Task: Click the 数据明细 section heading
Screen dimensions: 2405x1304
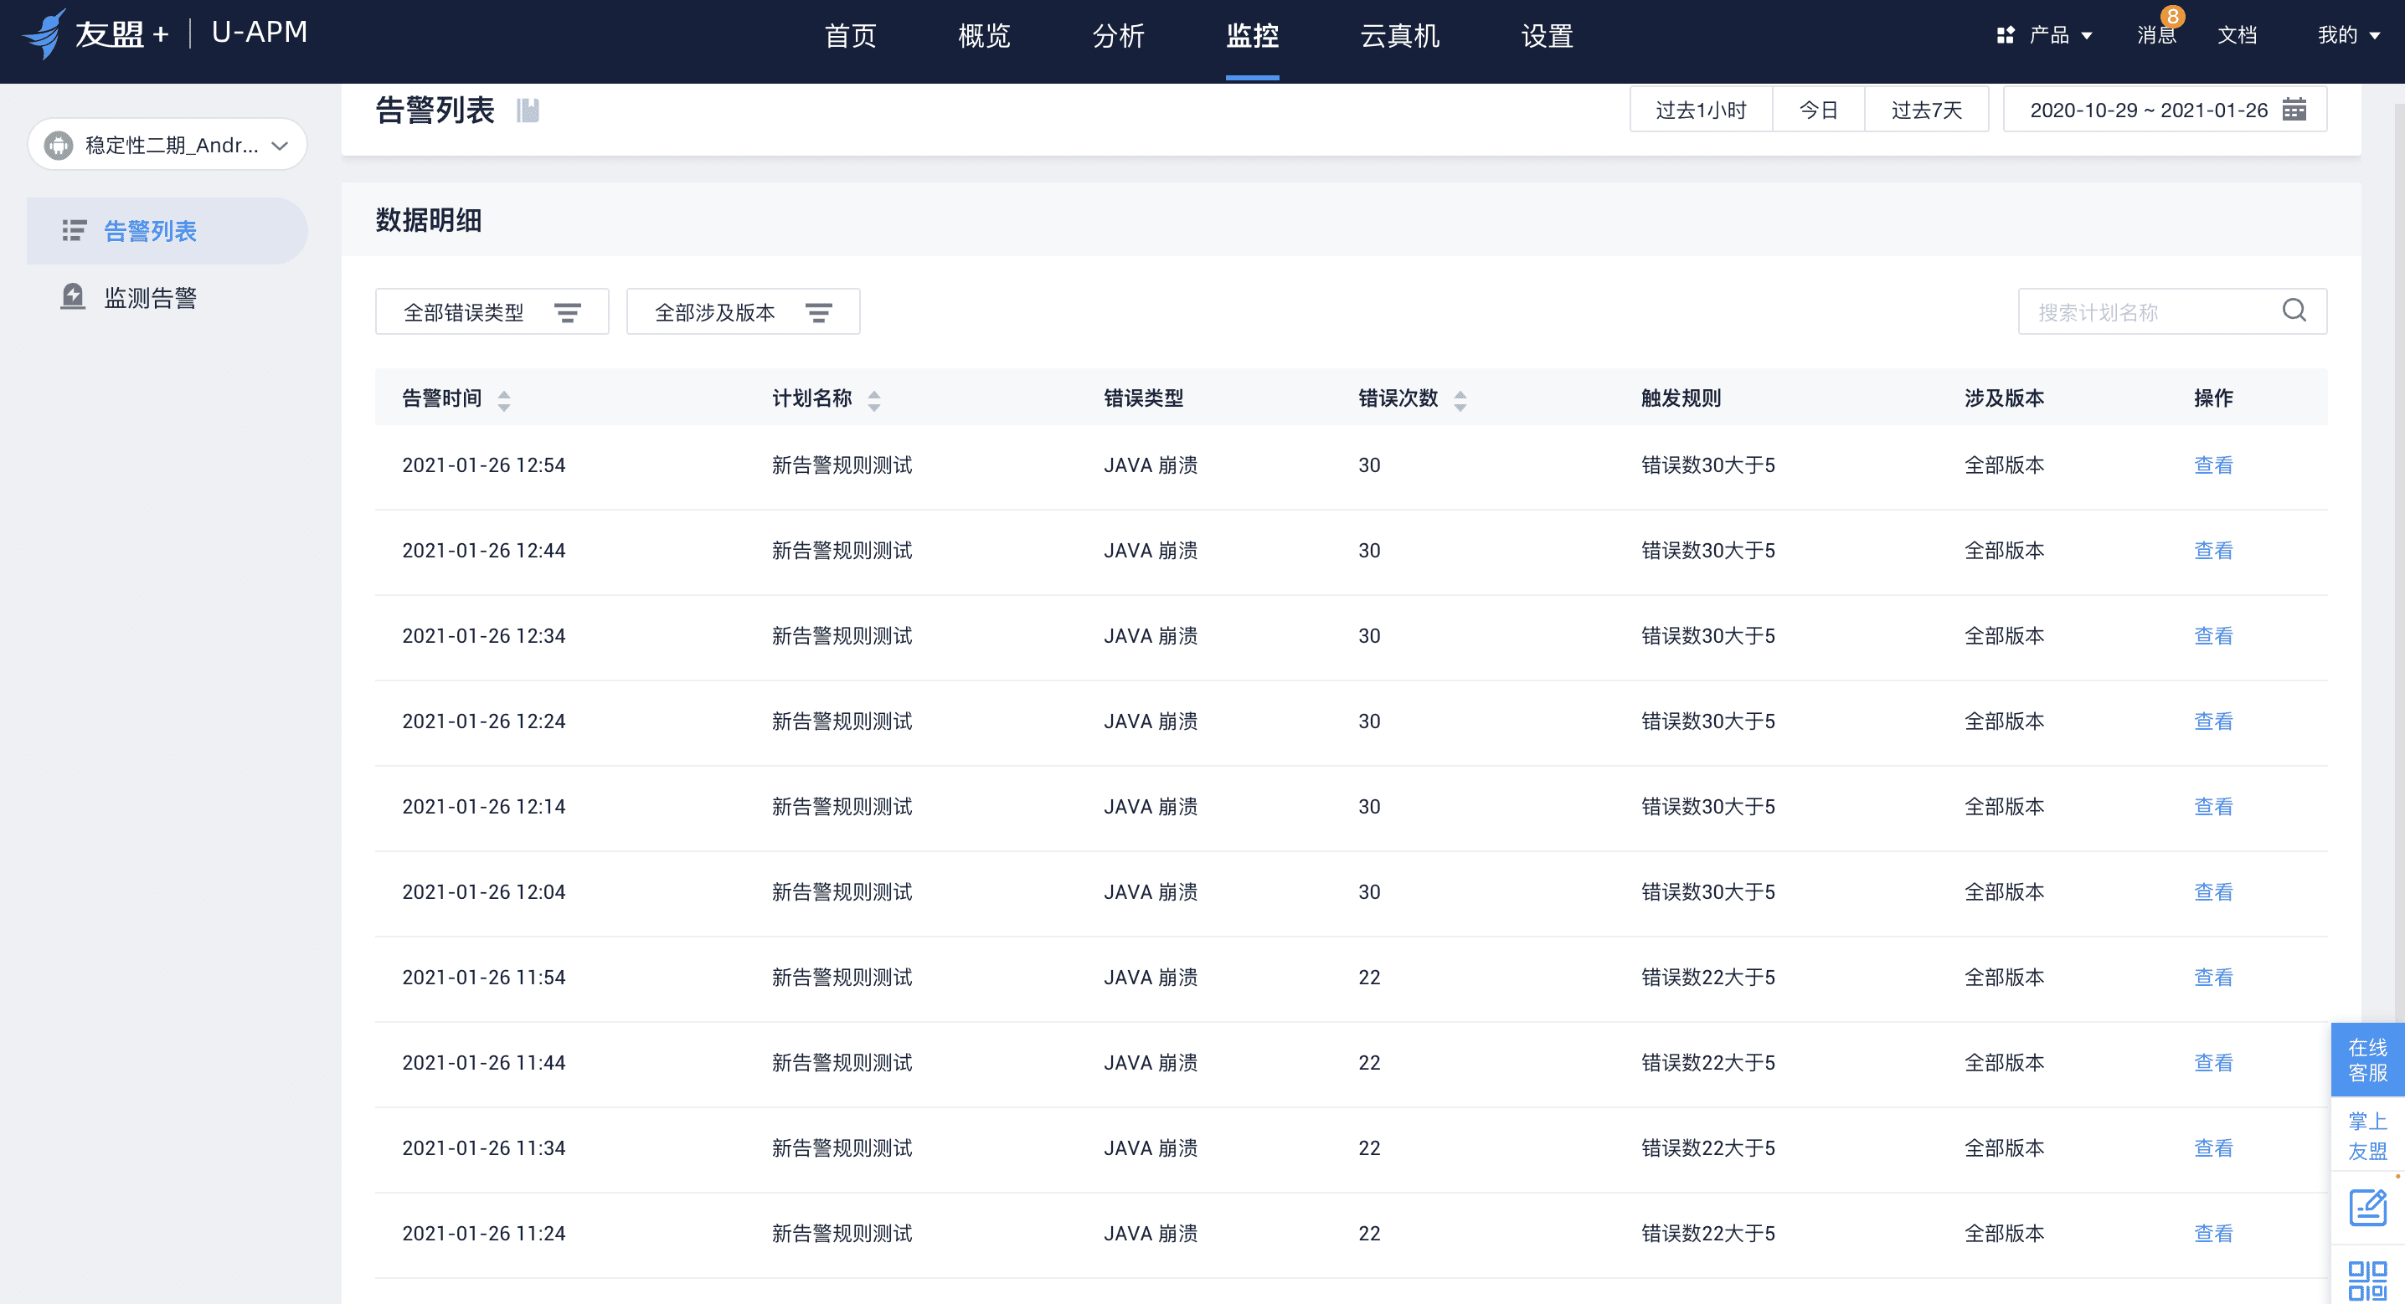Action: point(429,220)
